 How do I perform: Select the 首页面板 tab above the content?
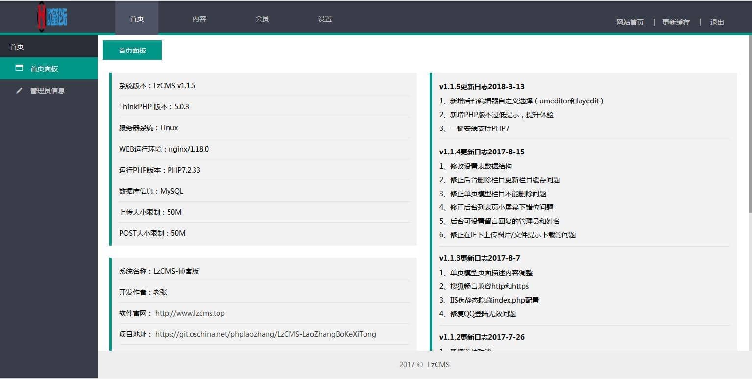tap(132, 51)
